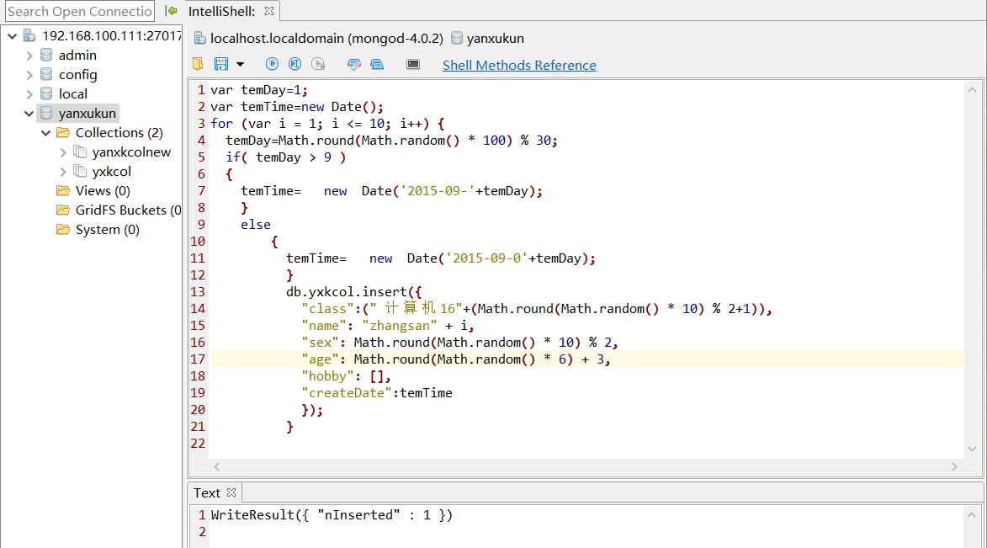
Task: Click the stacked result tabs icon
Action: 376,64
